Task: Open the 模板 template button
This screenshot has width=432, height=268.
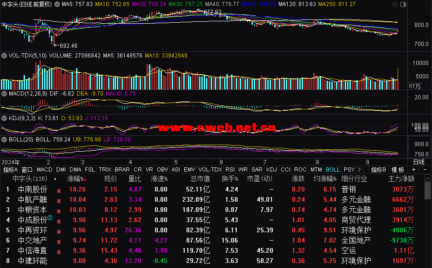Action: (x=398, y=170)
